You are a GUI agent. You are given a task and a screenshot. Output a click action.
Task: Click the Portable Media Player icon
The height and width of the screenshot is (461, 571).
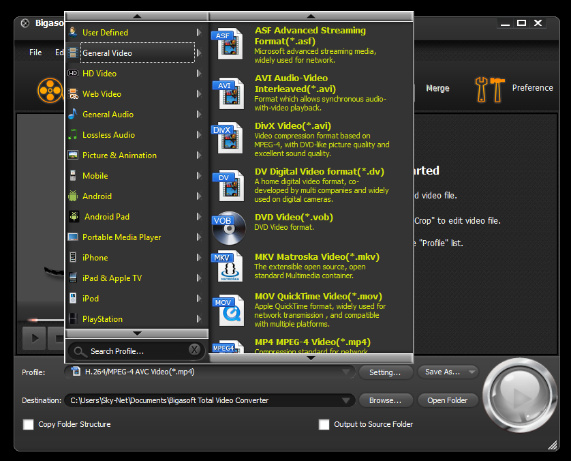(73, 237)
